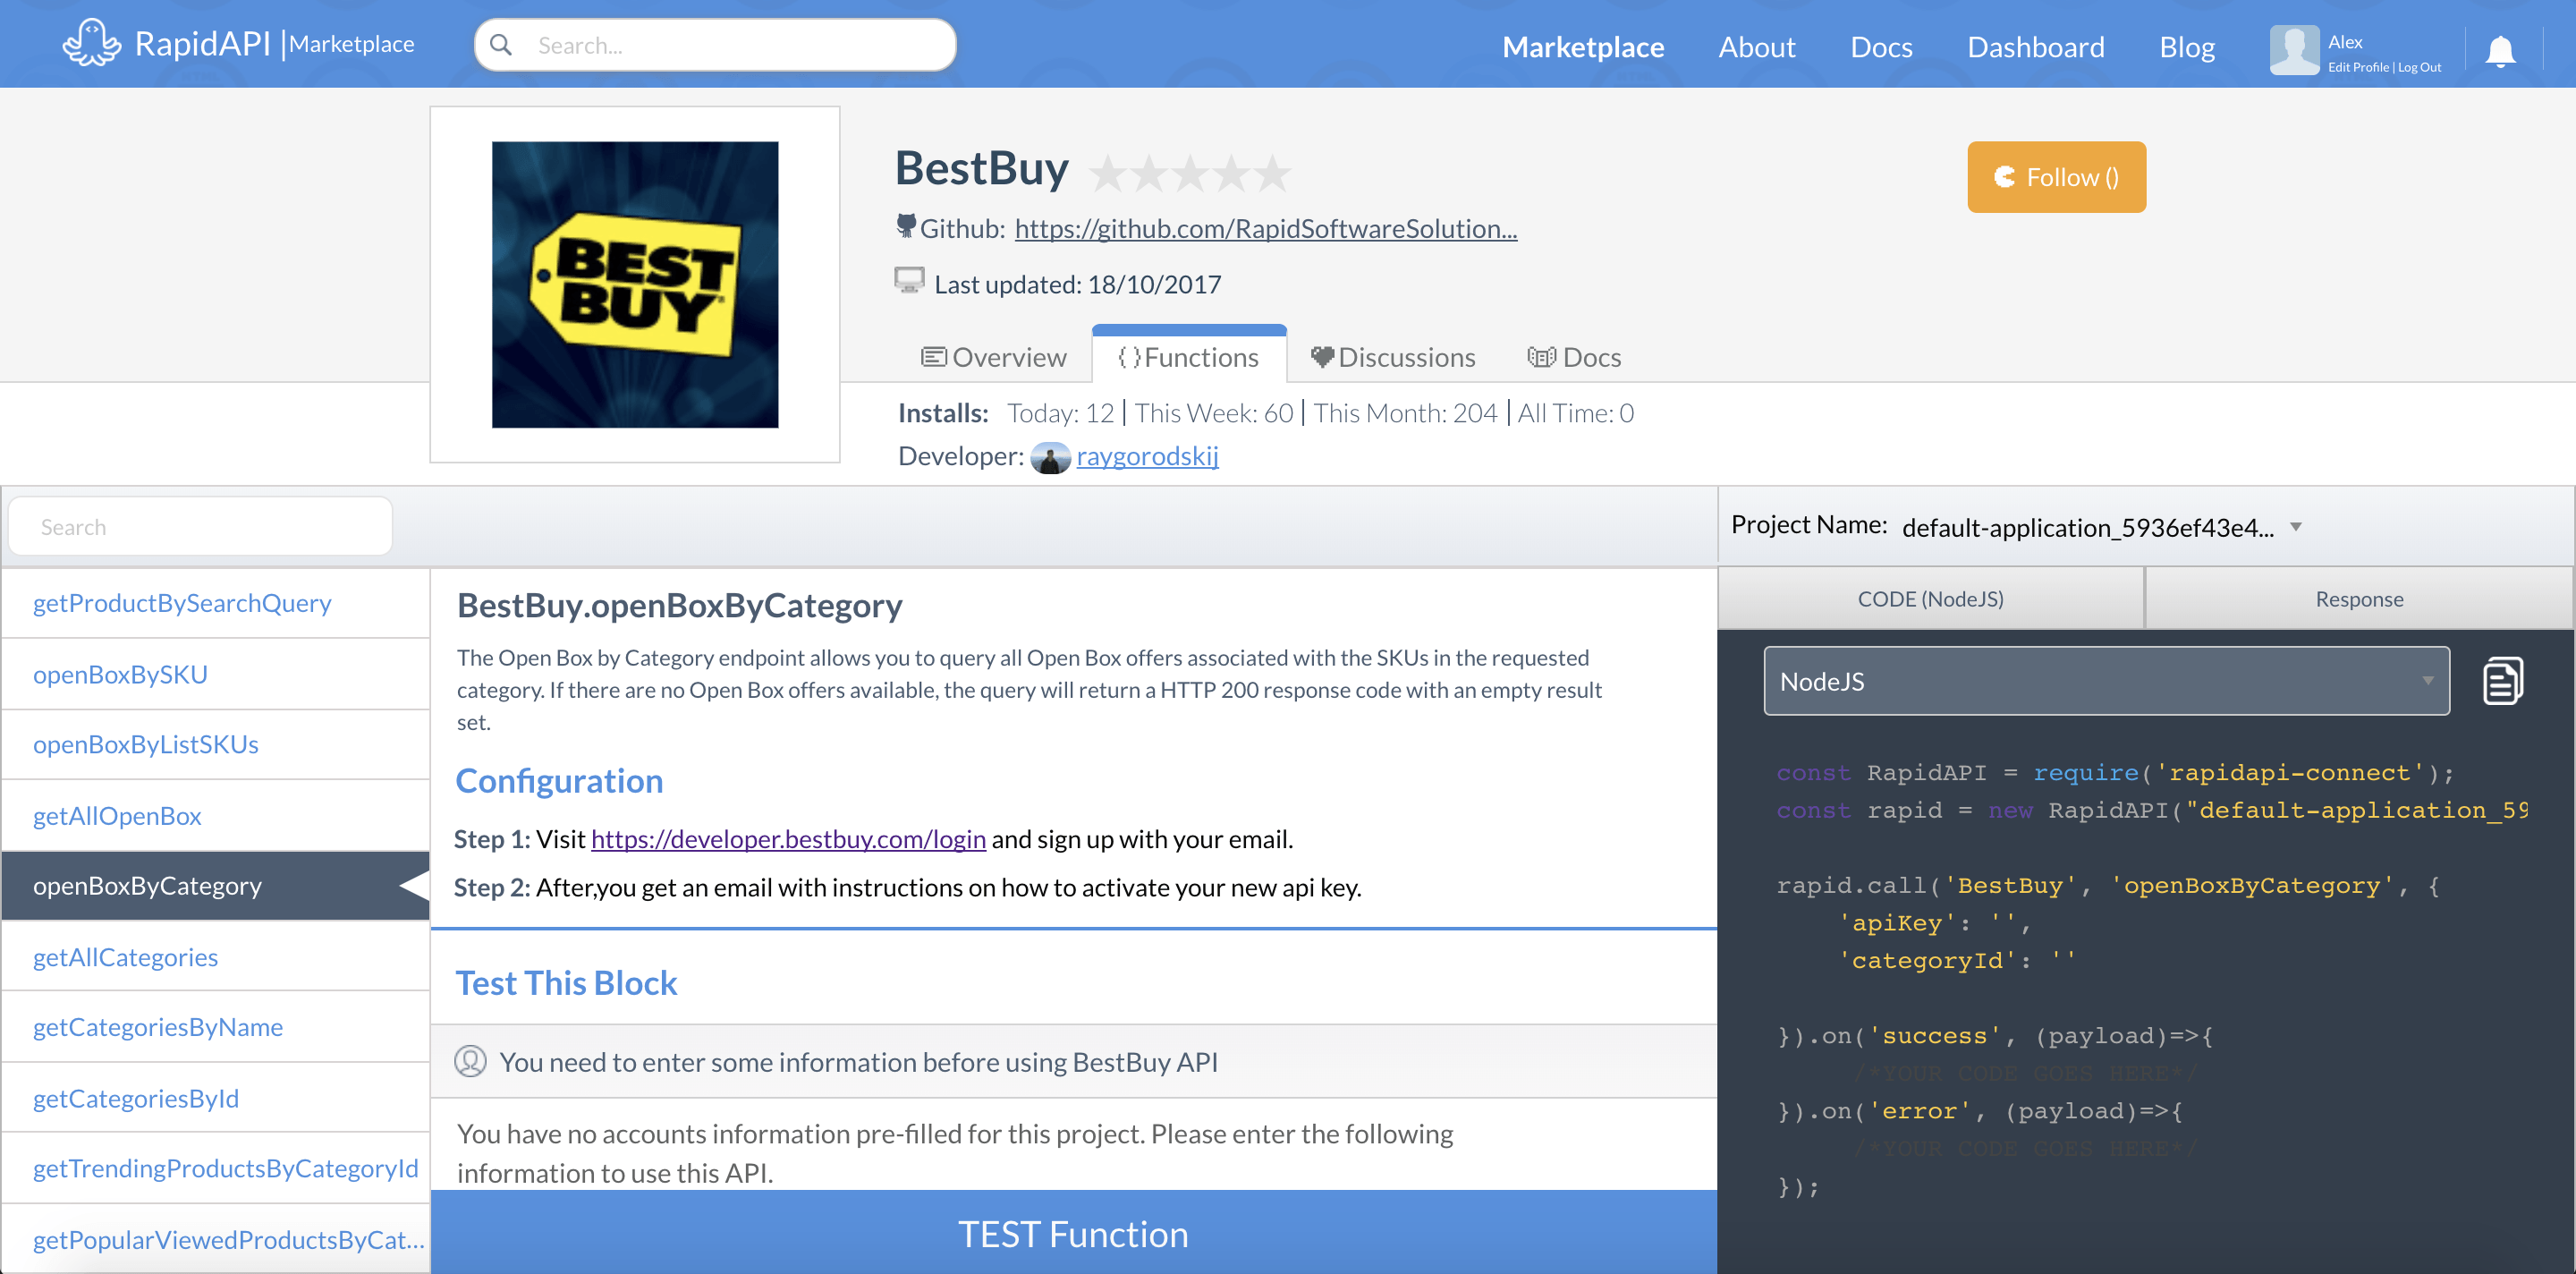Select getPopularViewedProductsByCat... function
The height and width of the screenshot is (1274, 2576).
(x=216, y=1239)
